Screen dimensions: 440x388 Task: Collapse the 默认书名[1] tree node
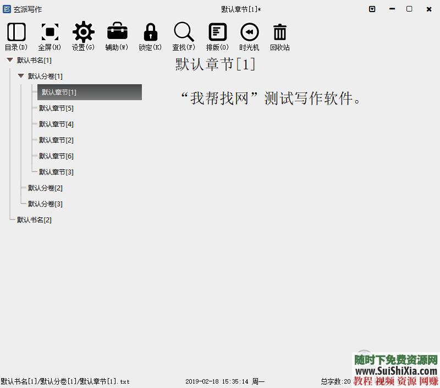coord(10,60)
